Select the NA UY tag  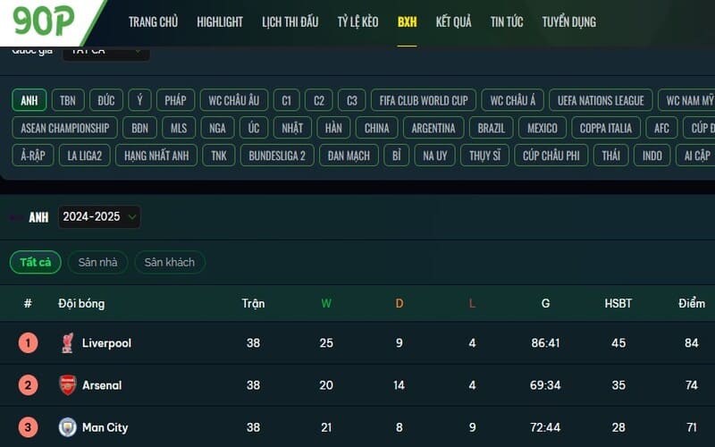[435, 156]
